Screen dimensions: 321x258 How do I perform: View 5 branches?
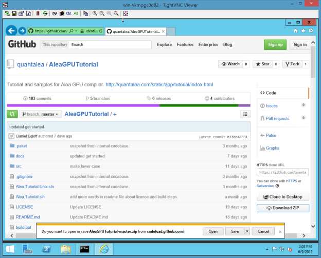[x=98, y=98]
